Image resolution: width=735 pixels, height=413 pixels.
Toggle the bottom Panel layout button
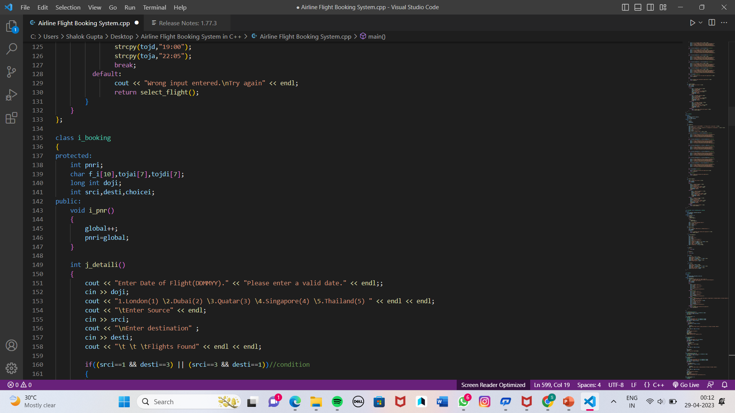tap(638, 7)
